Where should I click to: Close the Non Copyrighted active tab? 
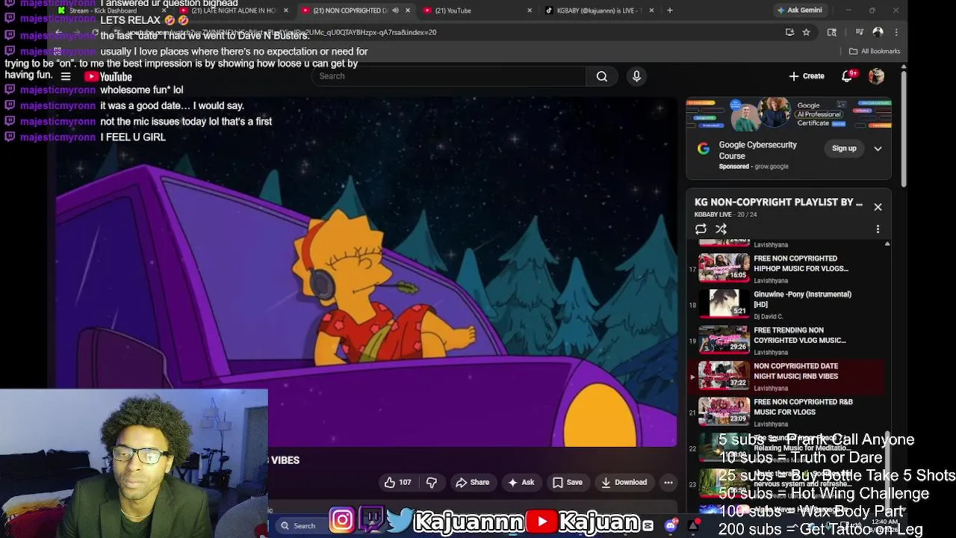pos(407,10)
